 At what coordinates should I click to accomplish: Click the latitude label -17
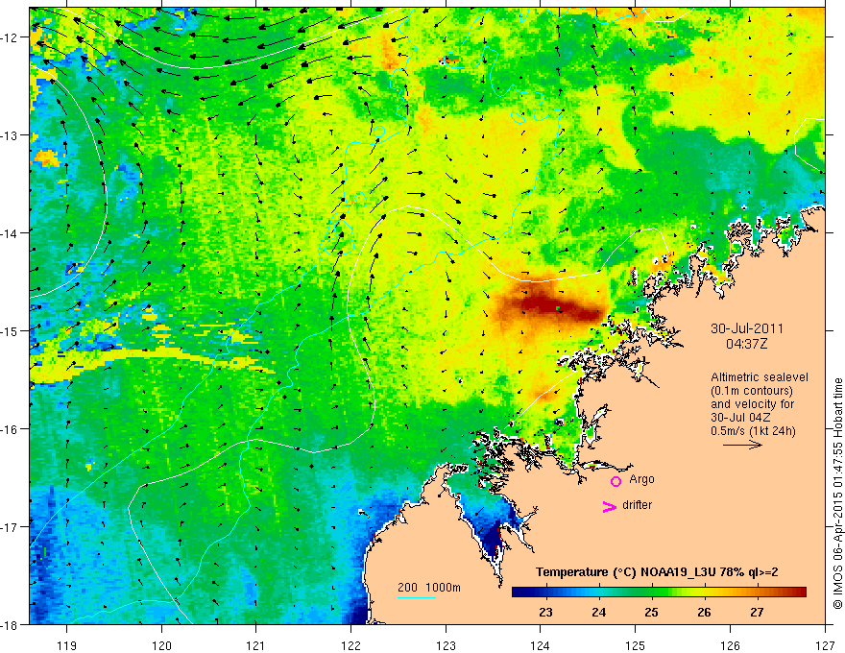pyautogui.click(x=10, y=526)
